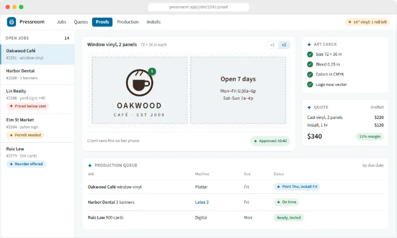Click the Due column header
The image size is (397, 238).
tap(247, 174)
